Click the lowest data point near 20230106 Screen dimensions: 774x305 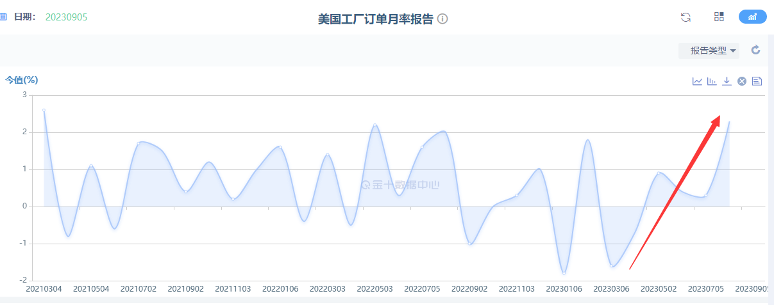tap(564, 273)
